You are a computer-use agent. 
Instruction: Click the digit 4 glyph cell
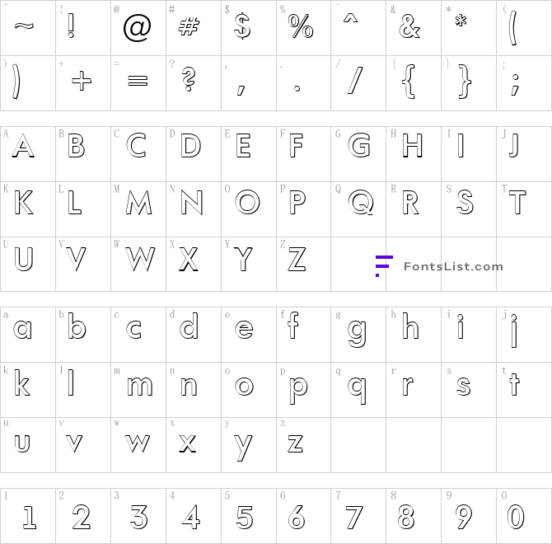coord(194,516)
